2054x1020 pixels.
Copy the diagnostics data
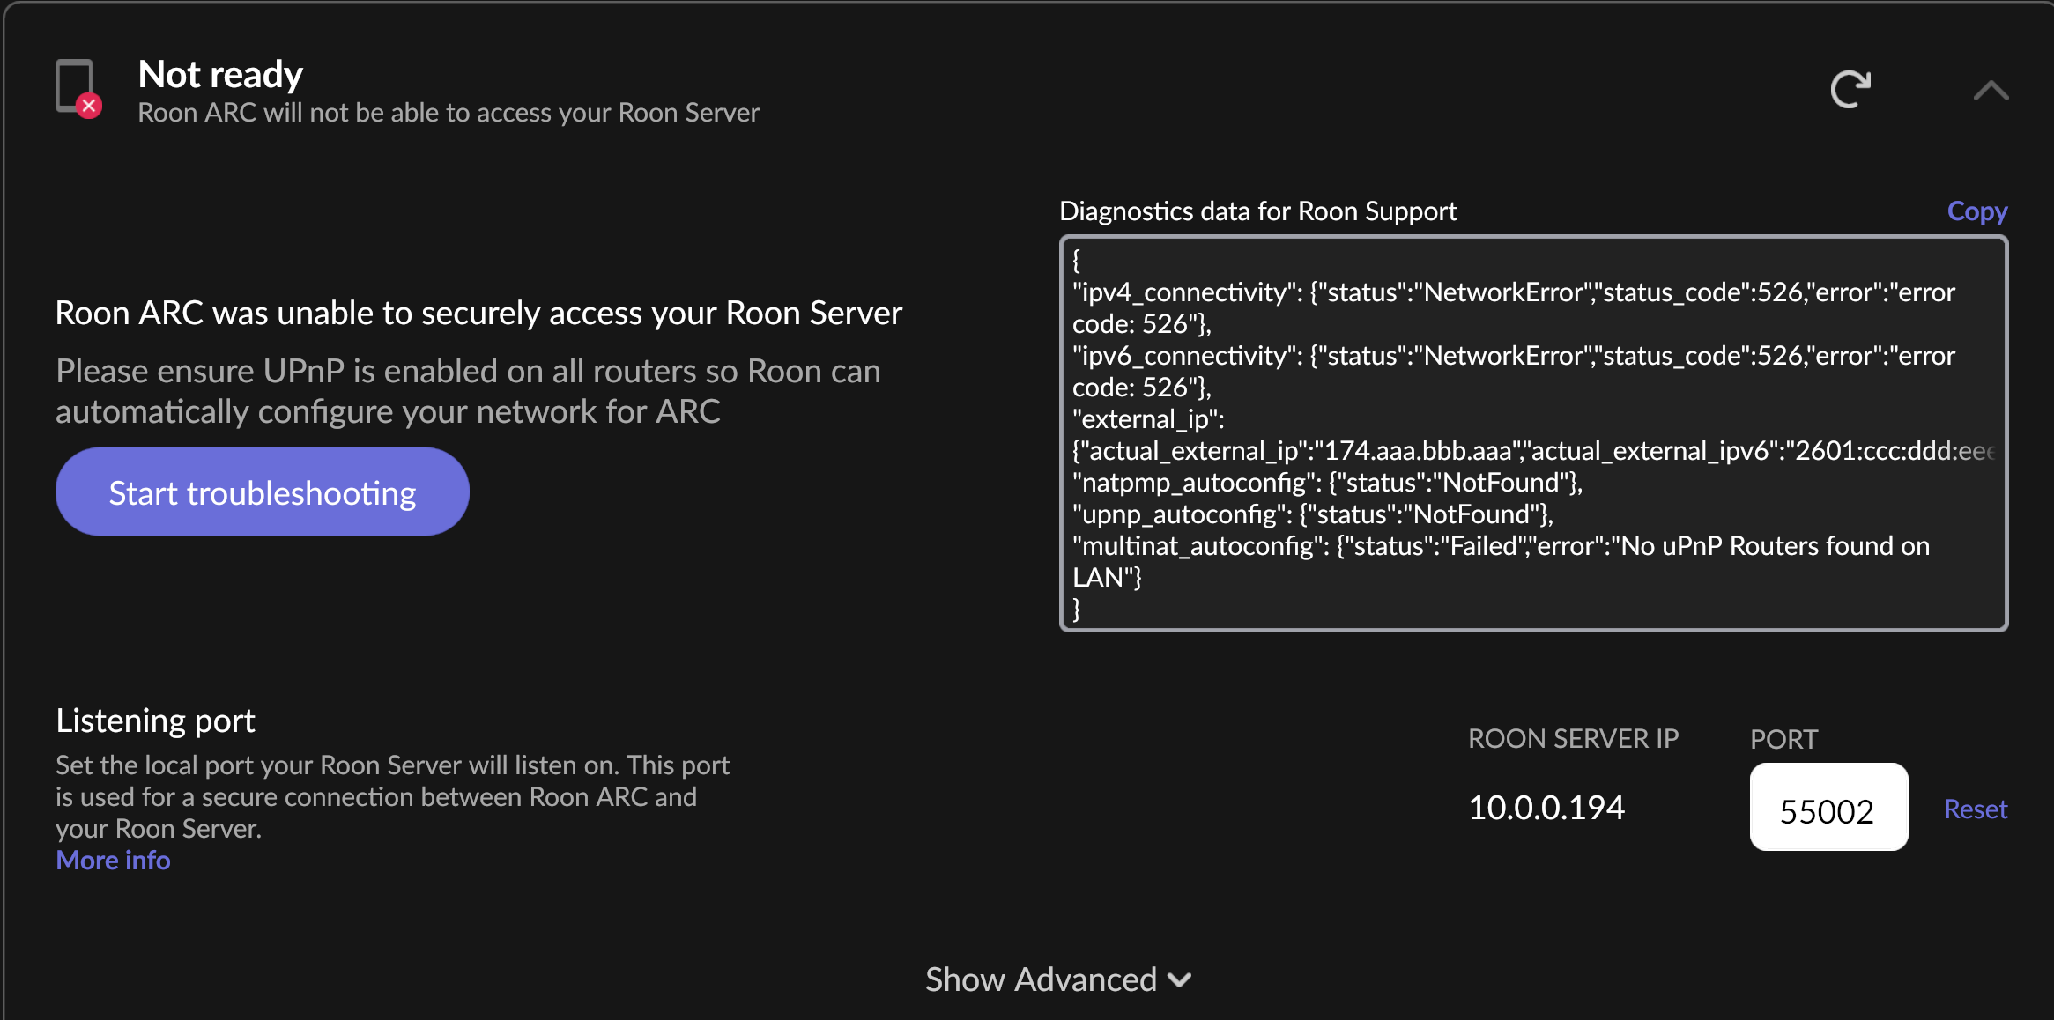coord(1976,211)
